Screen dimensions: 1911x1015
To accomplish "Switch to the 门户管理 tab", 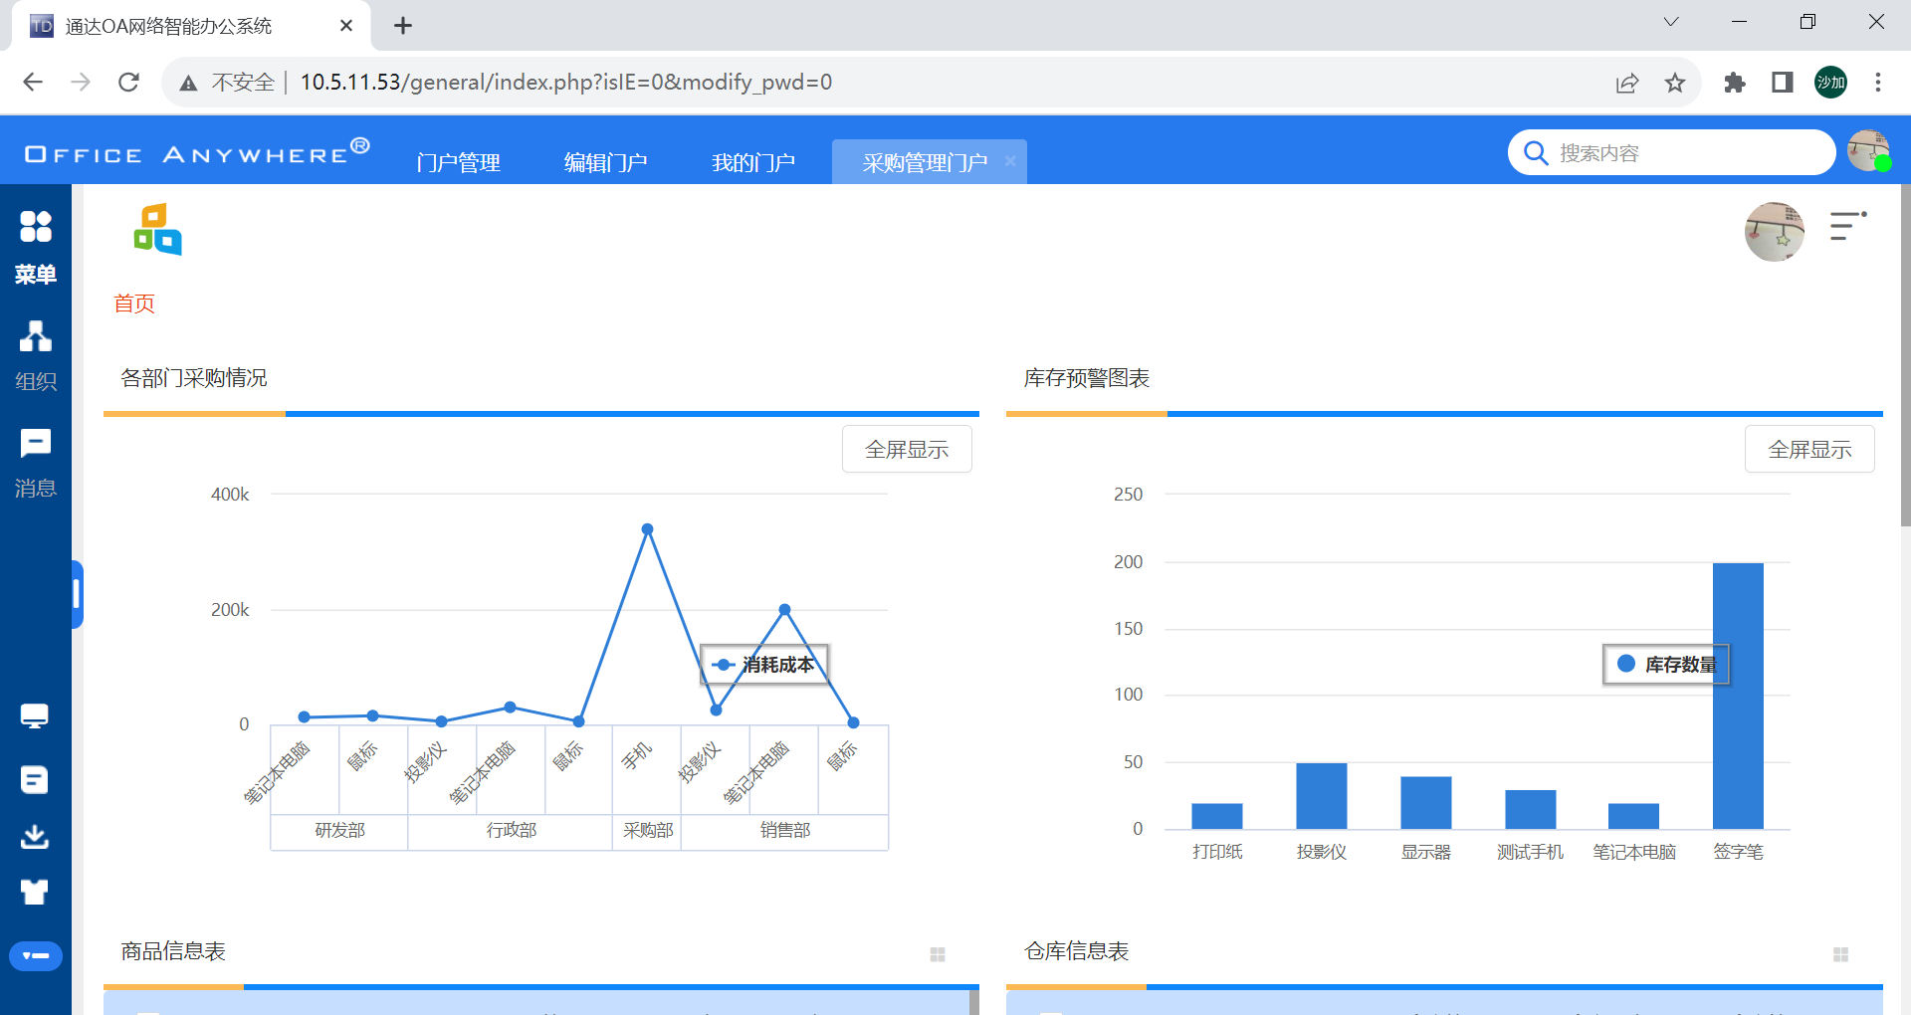I will tap(458, 162).
